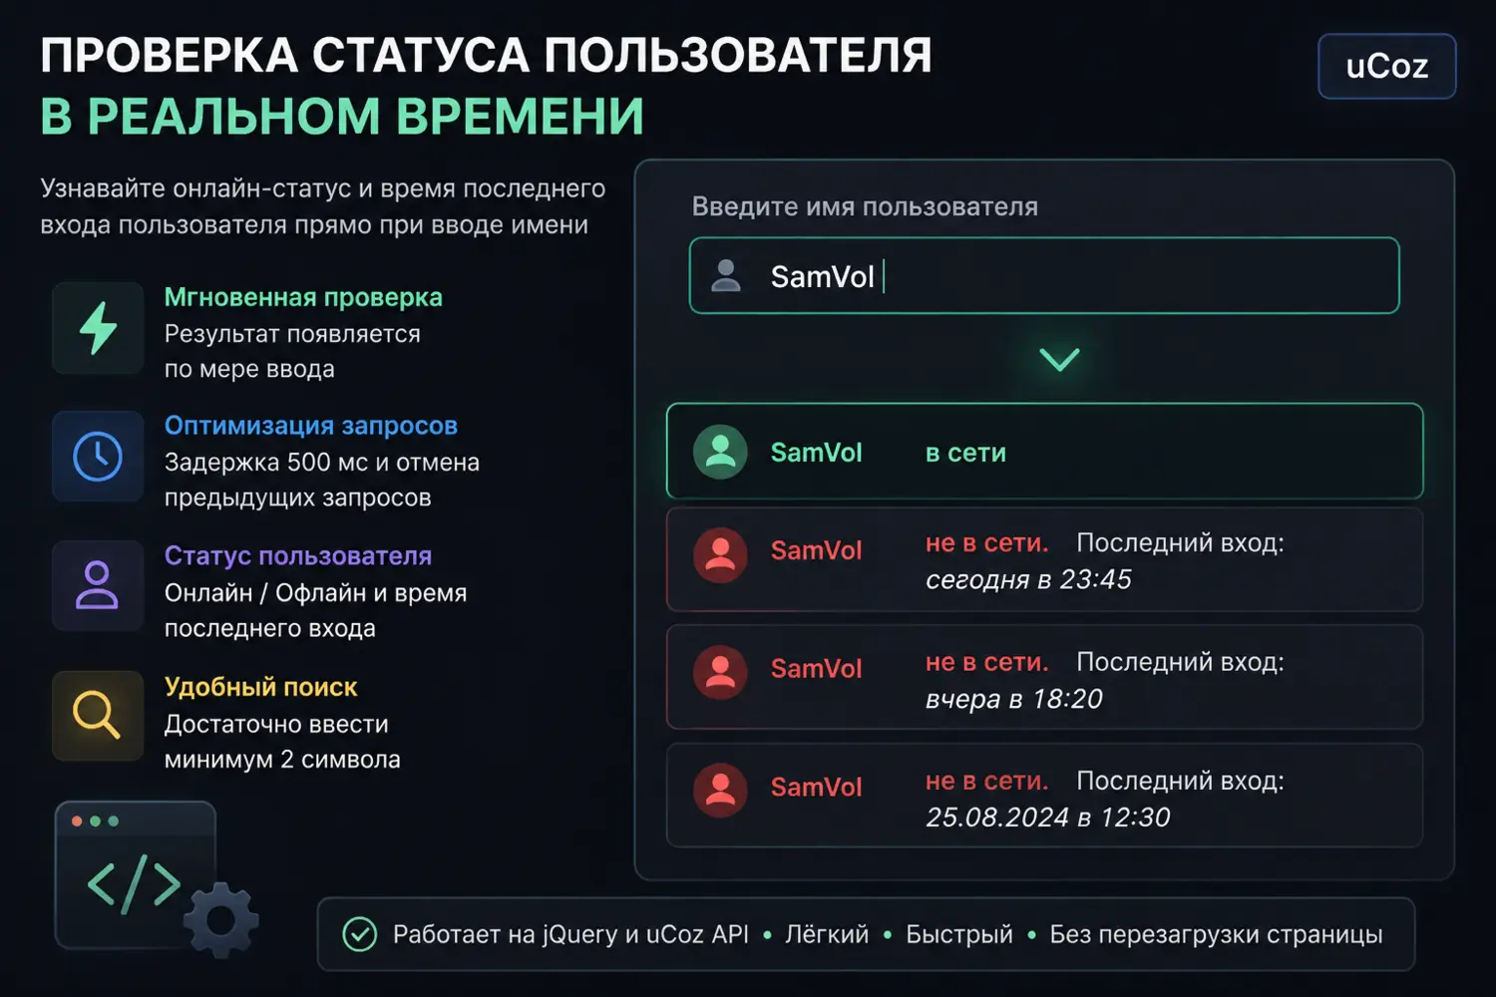Select the online SamVol 'в сети' result
The height and width of the screenshot is (997, 1496).
1044,451
